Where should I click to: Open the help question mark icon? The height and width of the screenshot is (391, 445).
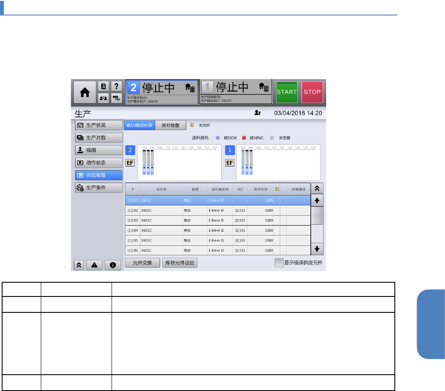116,86
